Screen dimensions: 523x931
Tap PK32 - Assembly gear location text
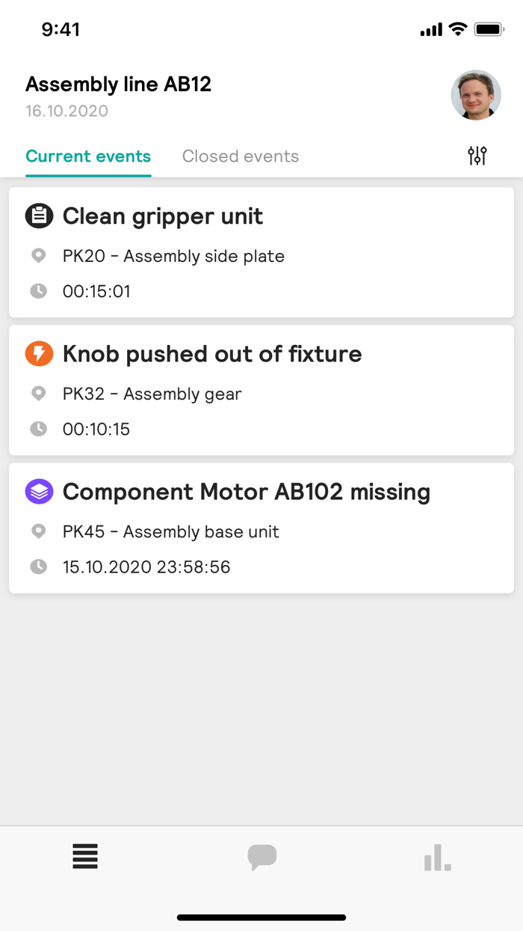click(x=152, y=394)
